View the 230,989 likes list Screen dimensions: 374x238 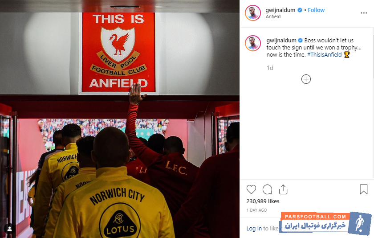tap(263, 201)
